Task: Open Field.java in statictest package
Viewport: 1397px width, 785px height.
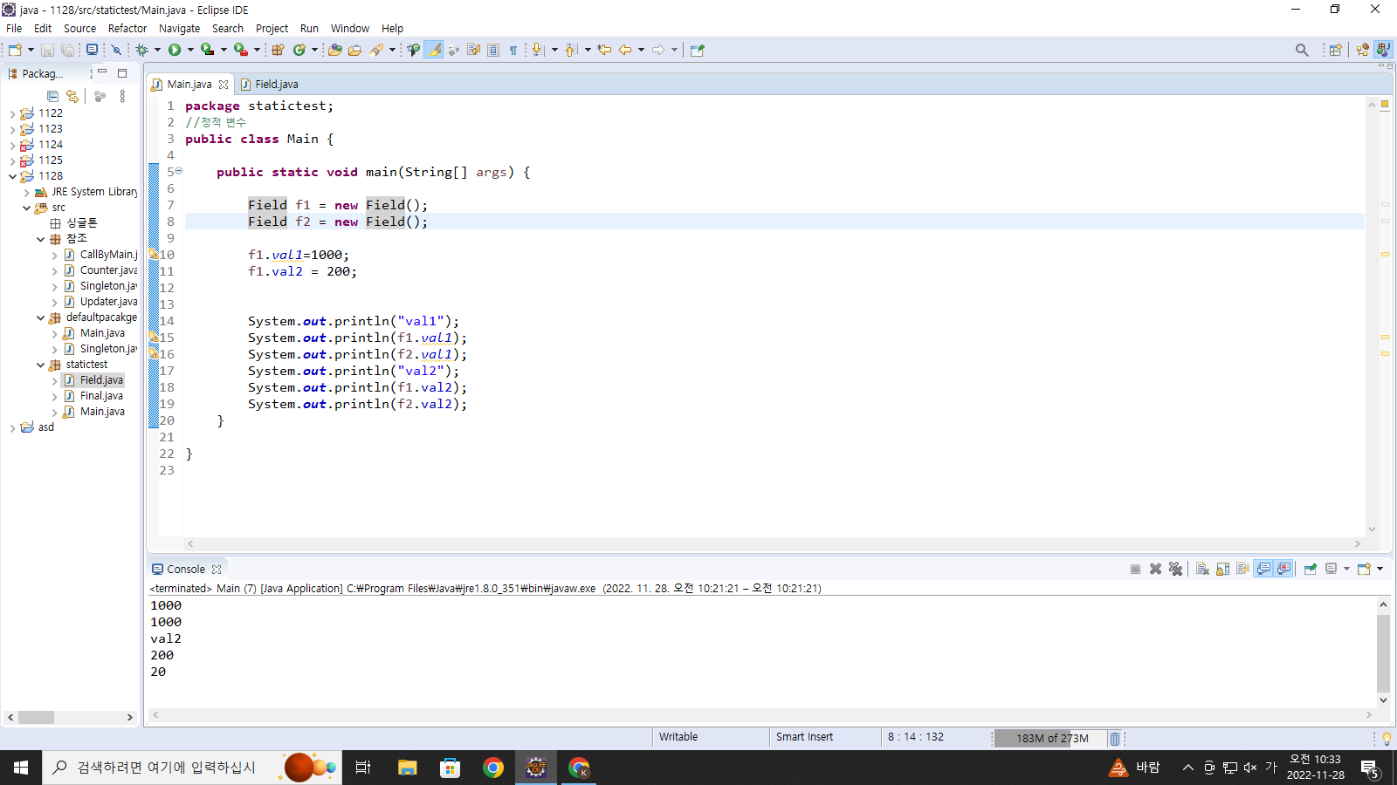Action: pos(101,380)
